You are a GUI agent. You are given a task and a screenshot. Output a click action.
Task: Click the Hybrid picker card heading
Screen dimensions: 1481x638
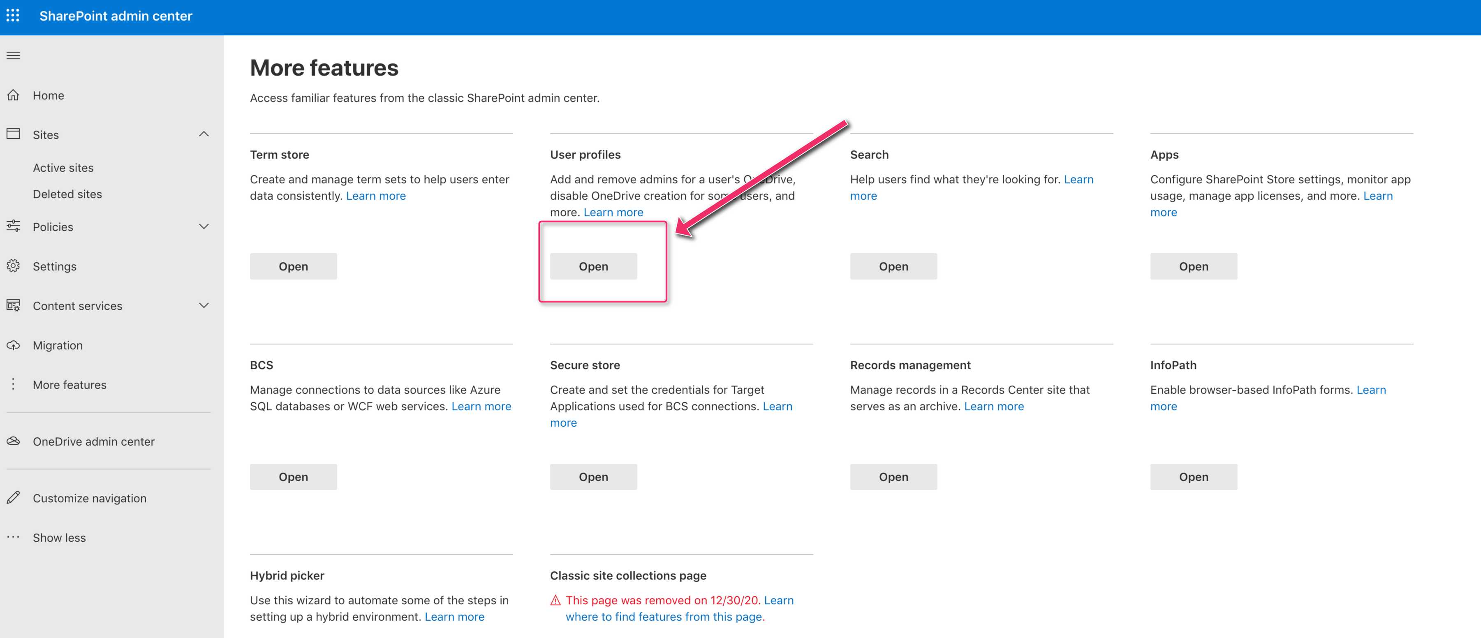[287, 576]
